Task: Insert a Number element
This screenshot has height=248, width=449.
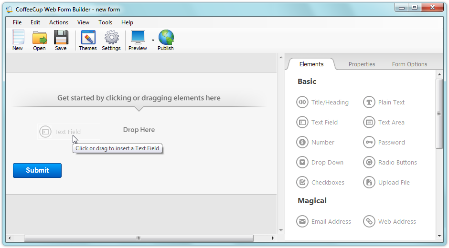Action: (315, 142)
